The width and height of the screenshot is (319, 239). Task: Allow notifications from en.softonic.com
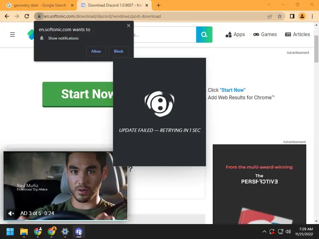pyautogui.click(x=96, y=51)
